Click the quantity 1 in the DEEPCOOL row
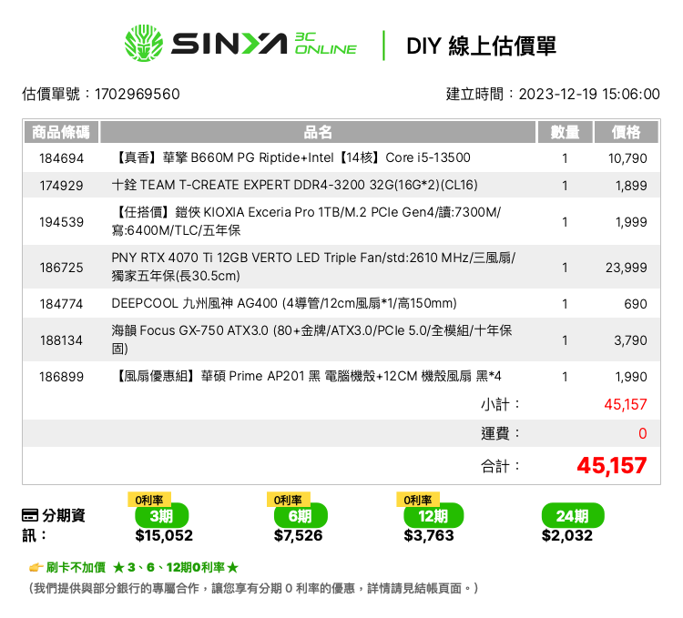 tap(565, 304)
